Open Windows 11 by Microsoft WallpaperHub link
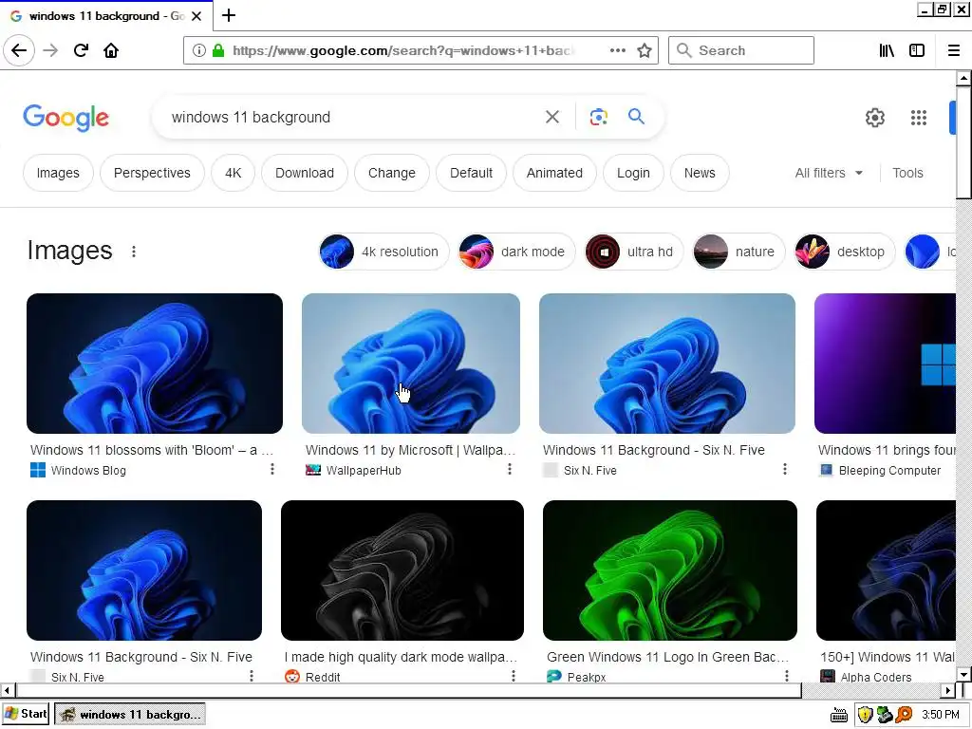The width and height of the screenshot is (972, 729). [410, 450]
